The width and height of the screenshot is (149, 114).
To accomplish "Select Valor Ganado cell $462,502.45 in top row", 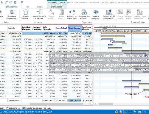I will (74, 33).
